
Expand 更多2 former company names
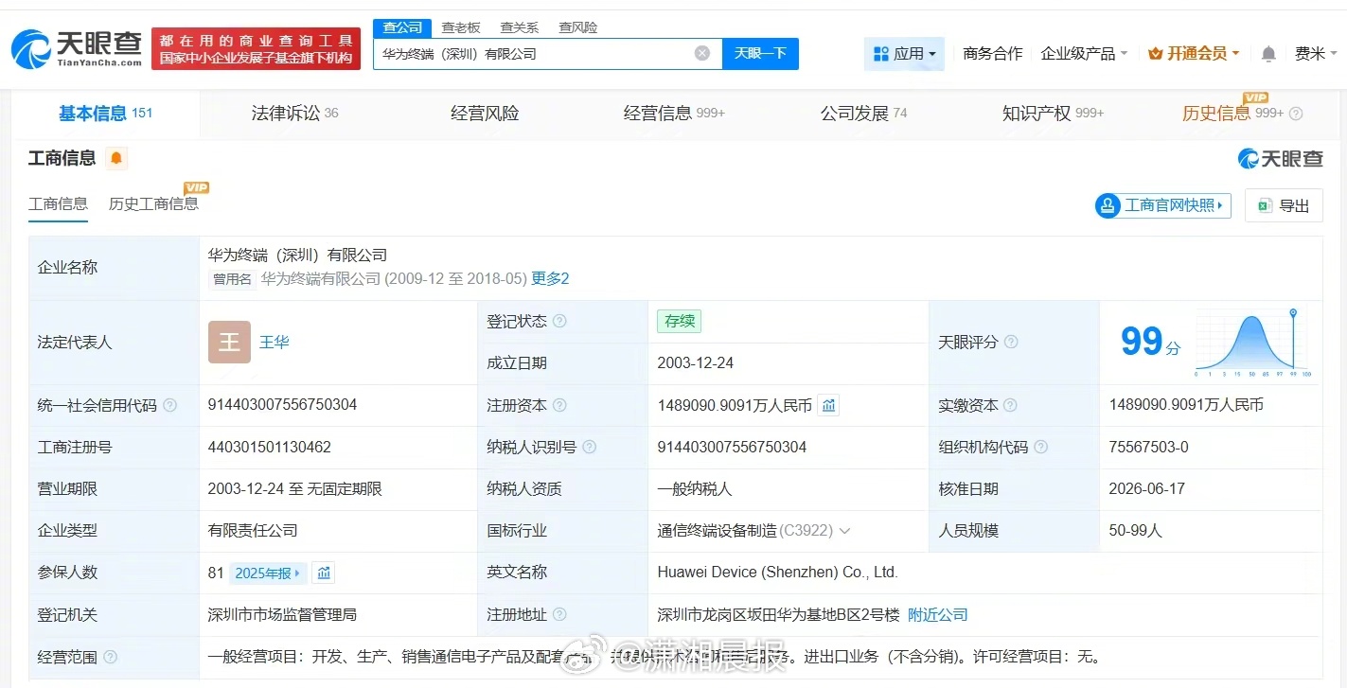tap(550, 278)
